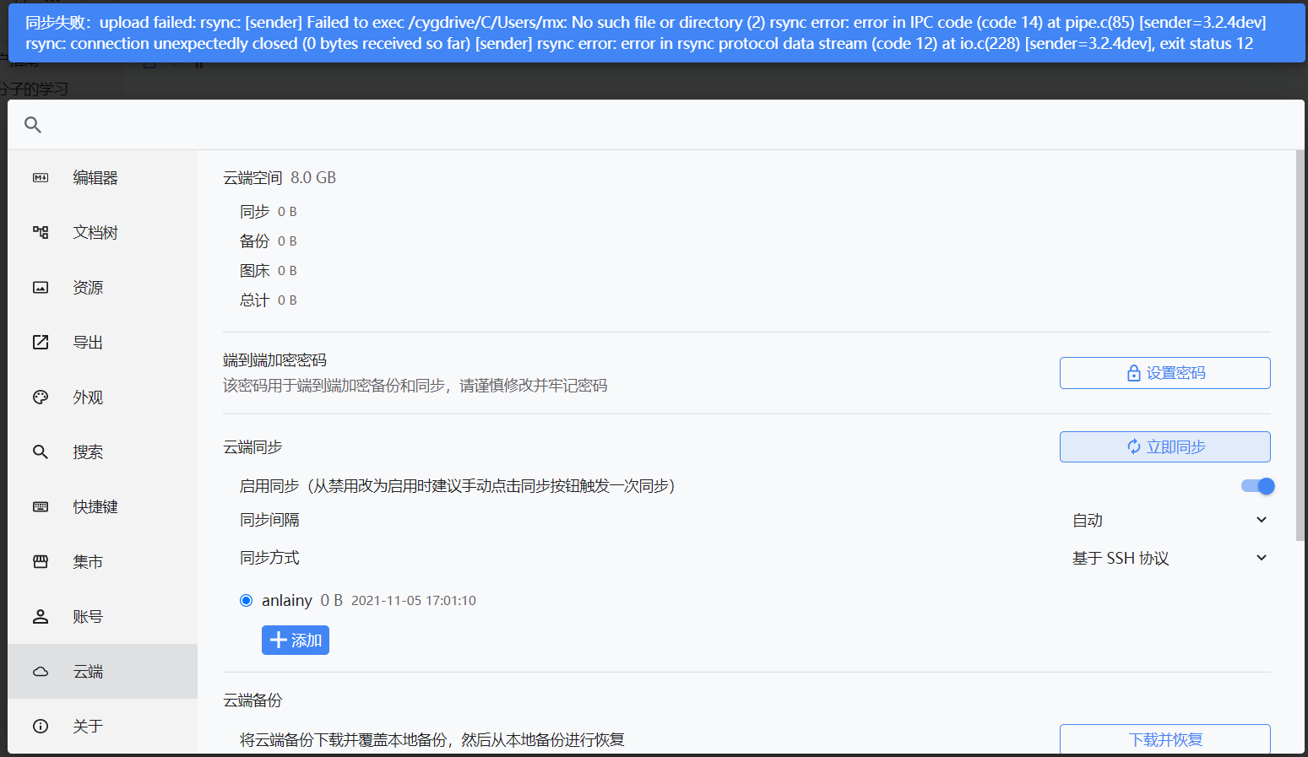Start sync with 立即同步 button
Viewport: 1308px width, 757px height.
(x=1164, y=447)
